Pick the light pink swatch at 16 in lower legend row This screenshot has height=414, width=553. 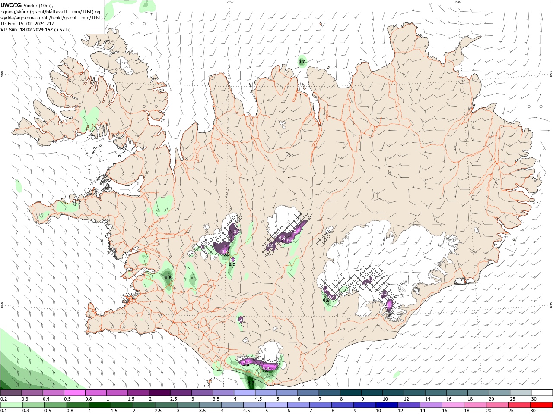[453, 405]
